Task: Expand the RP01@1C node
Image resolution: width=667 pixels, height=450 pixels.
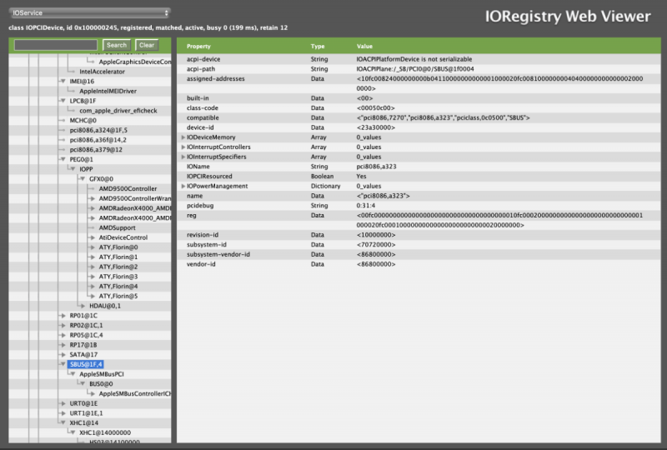Action: (63, 316)
